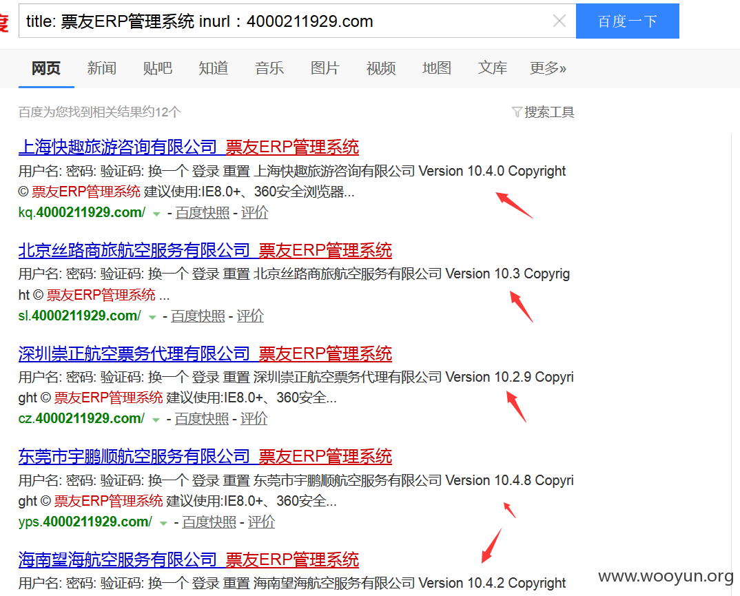
Task: Clear the search query with the X icon
Action: coord(559,21)
